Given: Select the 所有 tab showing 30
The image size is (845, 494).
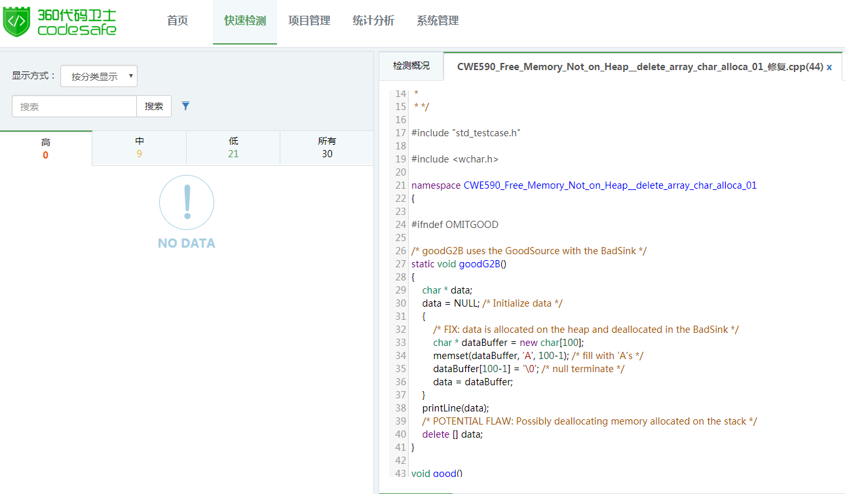Looking at the screenshot, I should 327,148.
